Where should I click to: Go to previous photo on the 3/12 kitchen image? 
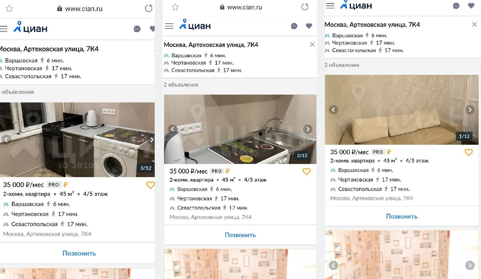pos(6,140)
